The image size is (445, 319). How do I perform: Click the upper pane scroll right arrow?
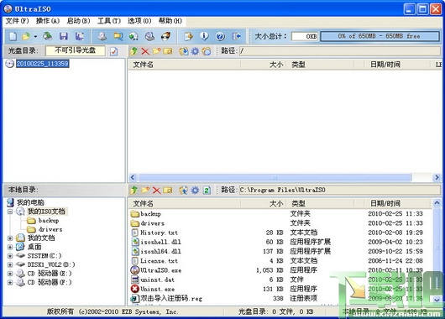point(437,178)
